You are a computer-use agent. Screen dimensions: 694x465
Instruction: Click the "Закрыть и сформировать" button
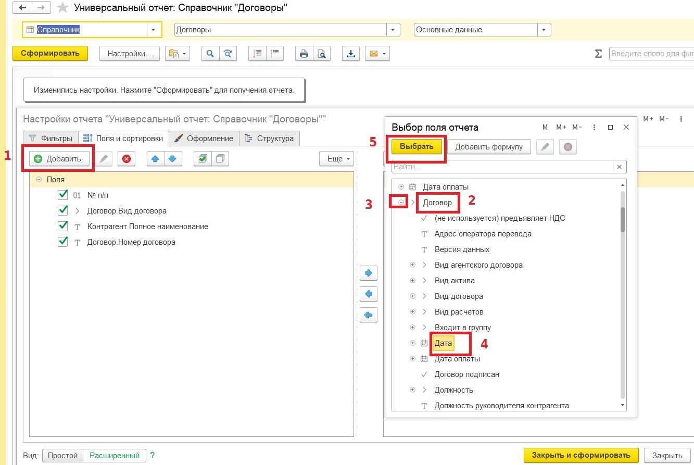(x=581, y=455)
